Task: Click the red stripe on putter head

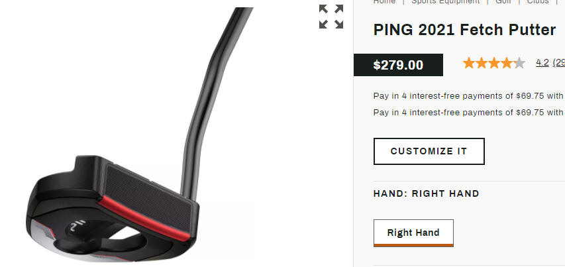Action: coord(144,219)
